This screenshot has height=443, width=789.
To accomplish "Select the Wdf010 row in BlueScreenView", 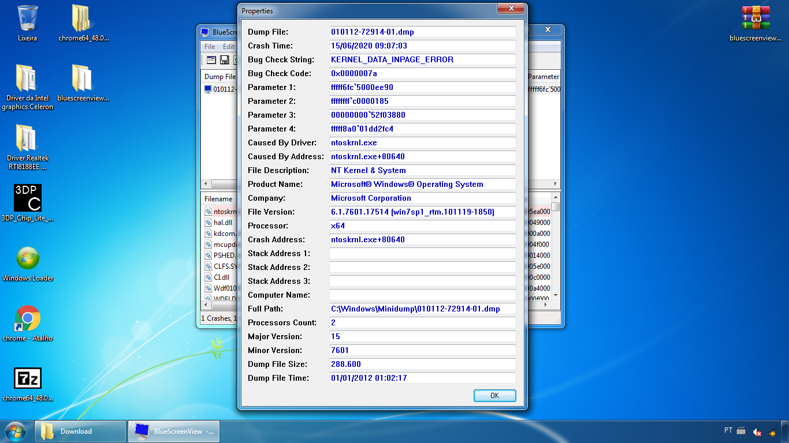I will pyautogui.click(x=220, y=288).
